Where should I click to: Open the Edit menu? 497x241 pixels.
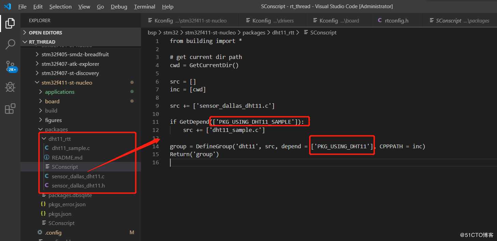coord(38,6)
